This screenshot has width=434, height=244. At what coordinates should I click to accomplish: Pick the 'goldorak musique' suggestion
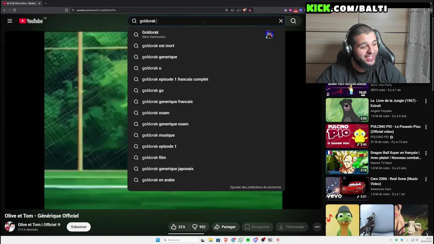206,135
